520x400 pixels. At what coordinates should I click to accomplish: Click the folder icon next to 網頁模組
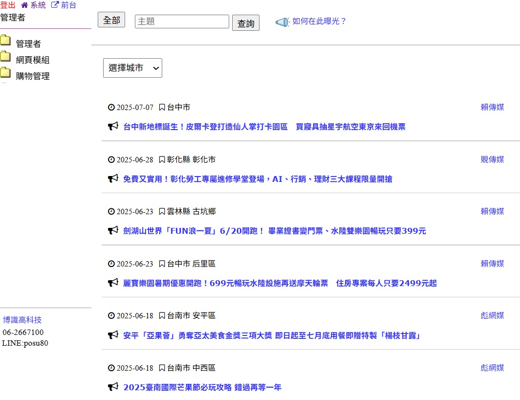[x=5, y=56]
